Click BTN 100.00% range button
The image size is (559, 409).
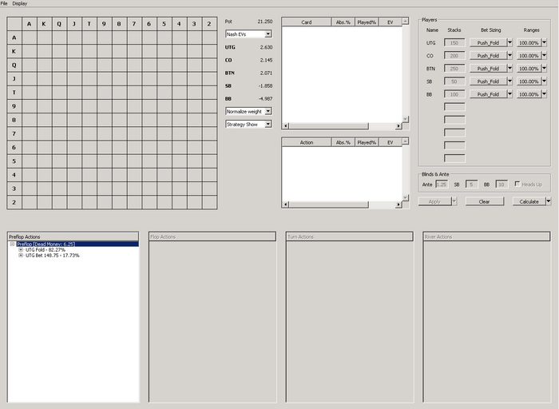(529, 69)
